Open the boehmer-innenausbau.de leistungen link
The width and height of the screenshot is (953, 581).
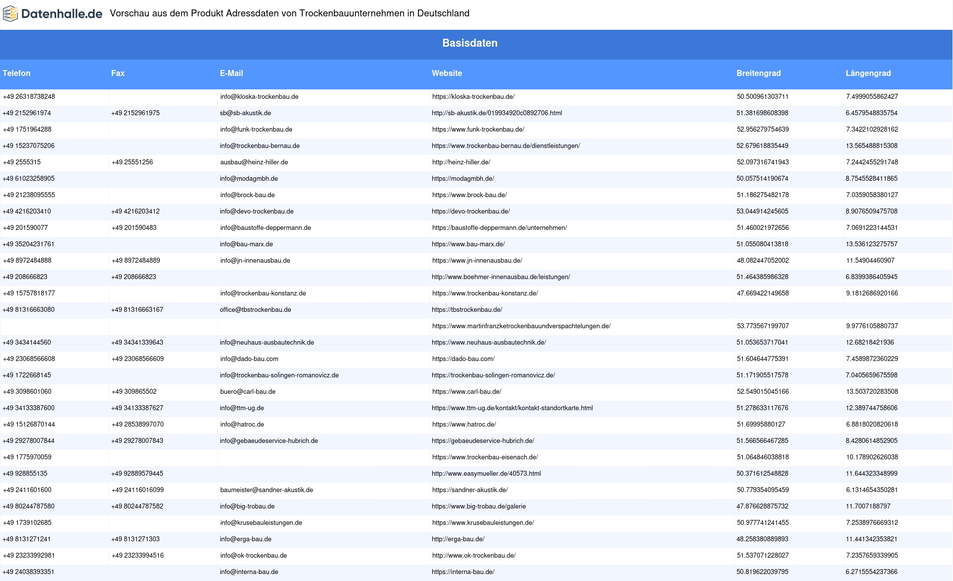pos(501,277)
